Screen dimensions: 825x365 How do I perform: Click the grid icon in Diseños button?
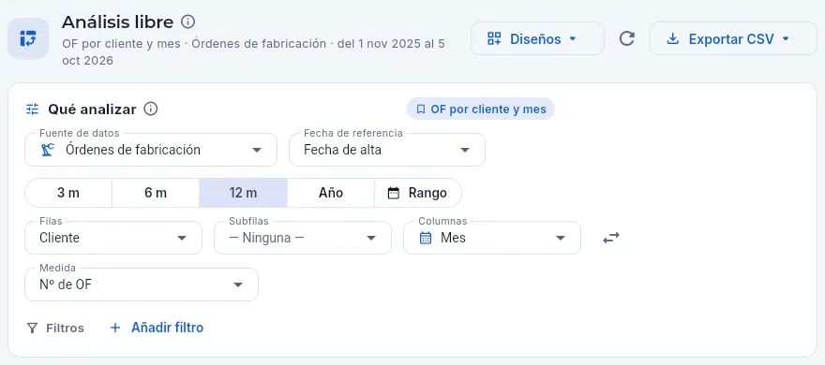coord(494,38)
